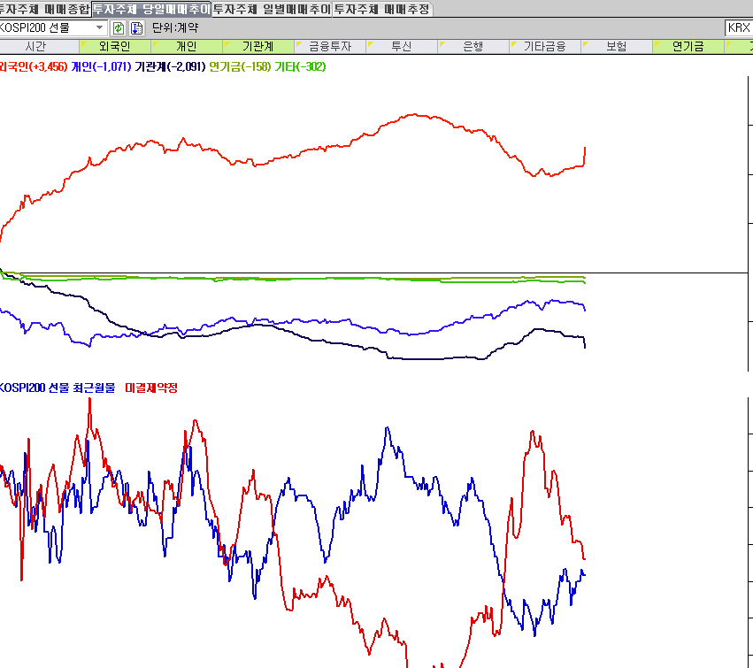Select the 투자주체 당일매매추이 tab

pyautogui.click(x=151, y=9)
